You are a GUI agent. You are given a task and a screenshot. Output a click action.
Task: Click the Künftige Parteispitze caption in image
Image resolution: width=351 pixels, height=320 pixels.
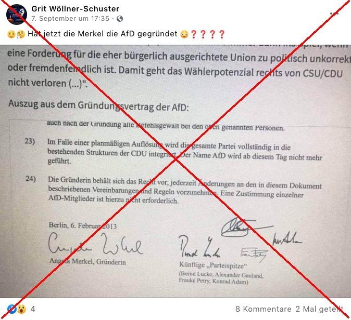213,265
